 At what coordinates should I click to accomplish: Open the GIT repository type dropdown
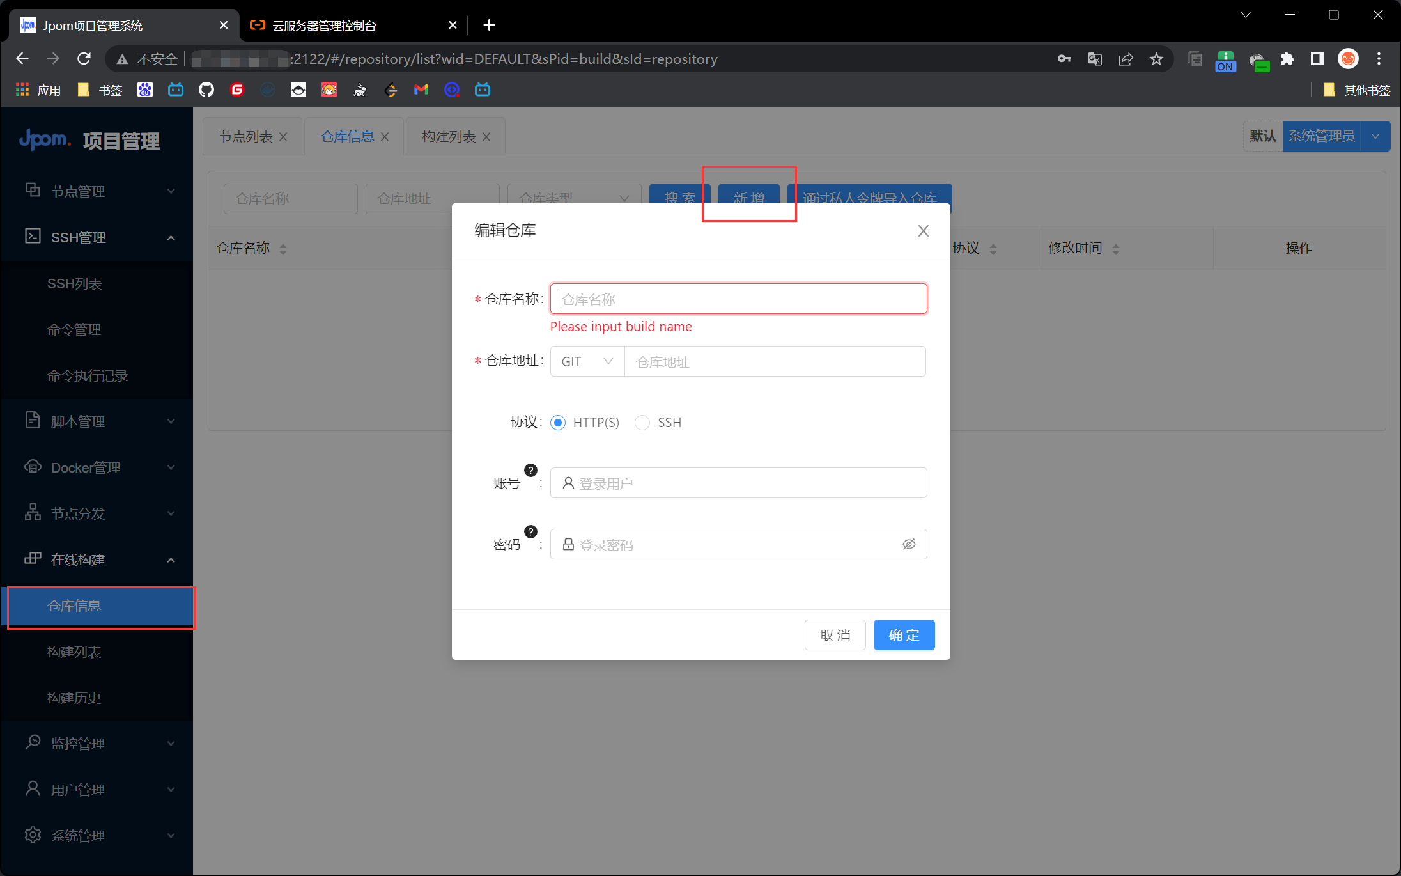[587, 362]
